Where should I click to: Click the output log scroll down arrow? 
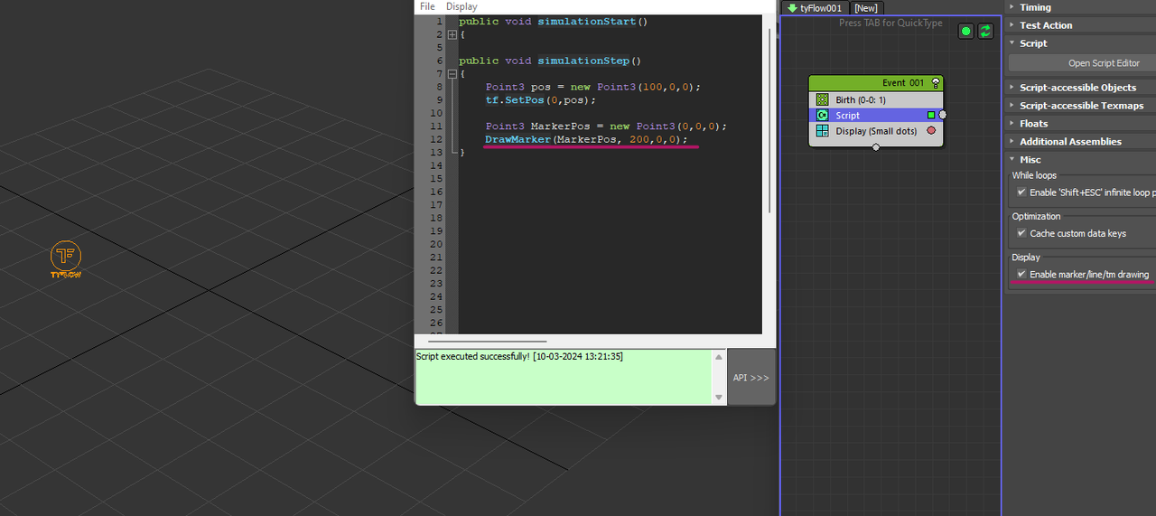(x=719, y=398)
